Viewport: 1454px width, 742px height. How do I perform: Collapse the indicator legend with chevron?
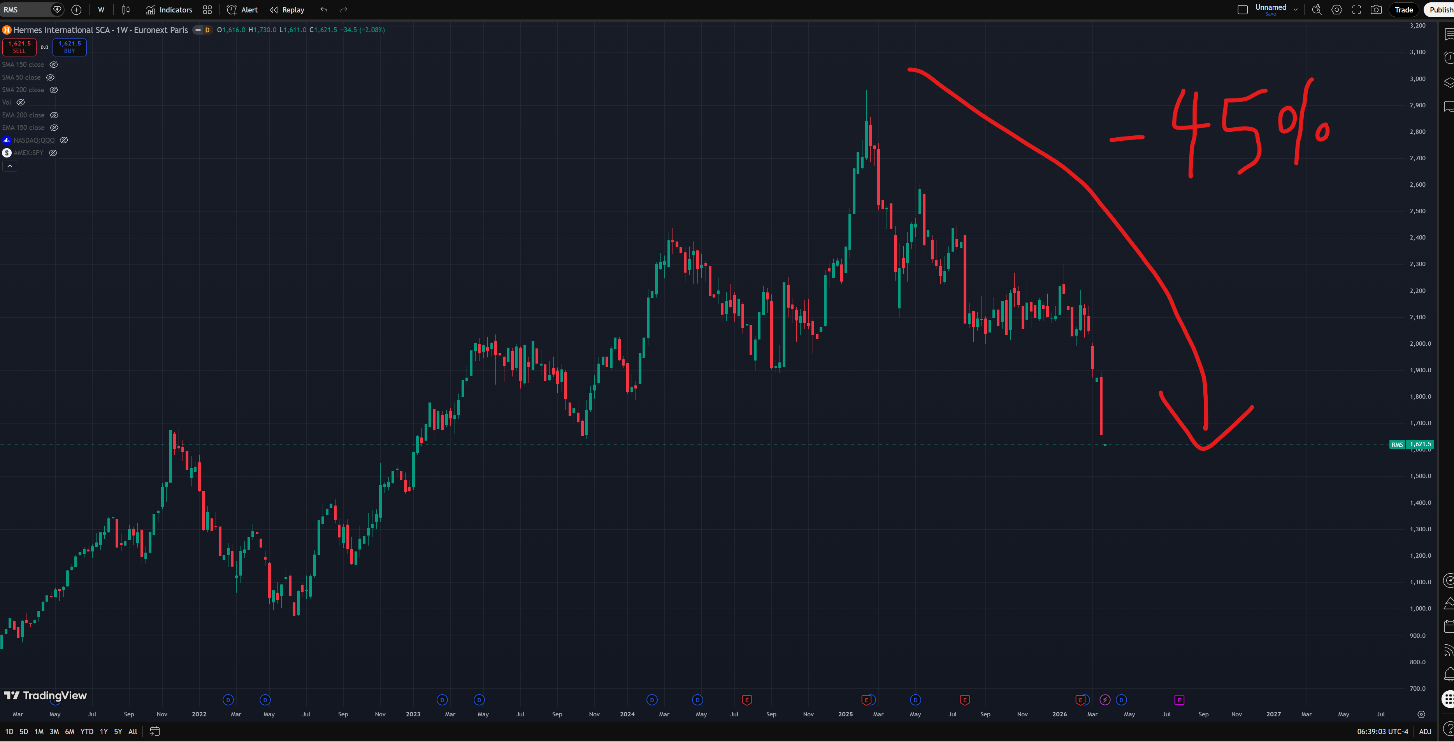(x=10, y=166)
